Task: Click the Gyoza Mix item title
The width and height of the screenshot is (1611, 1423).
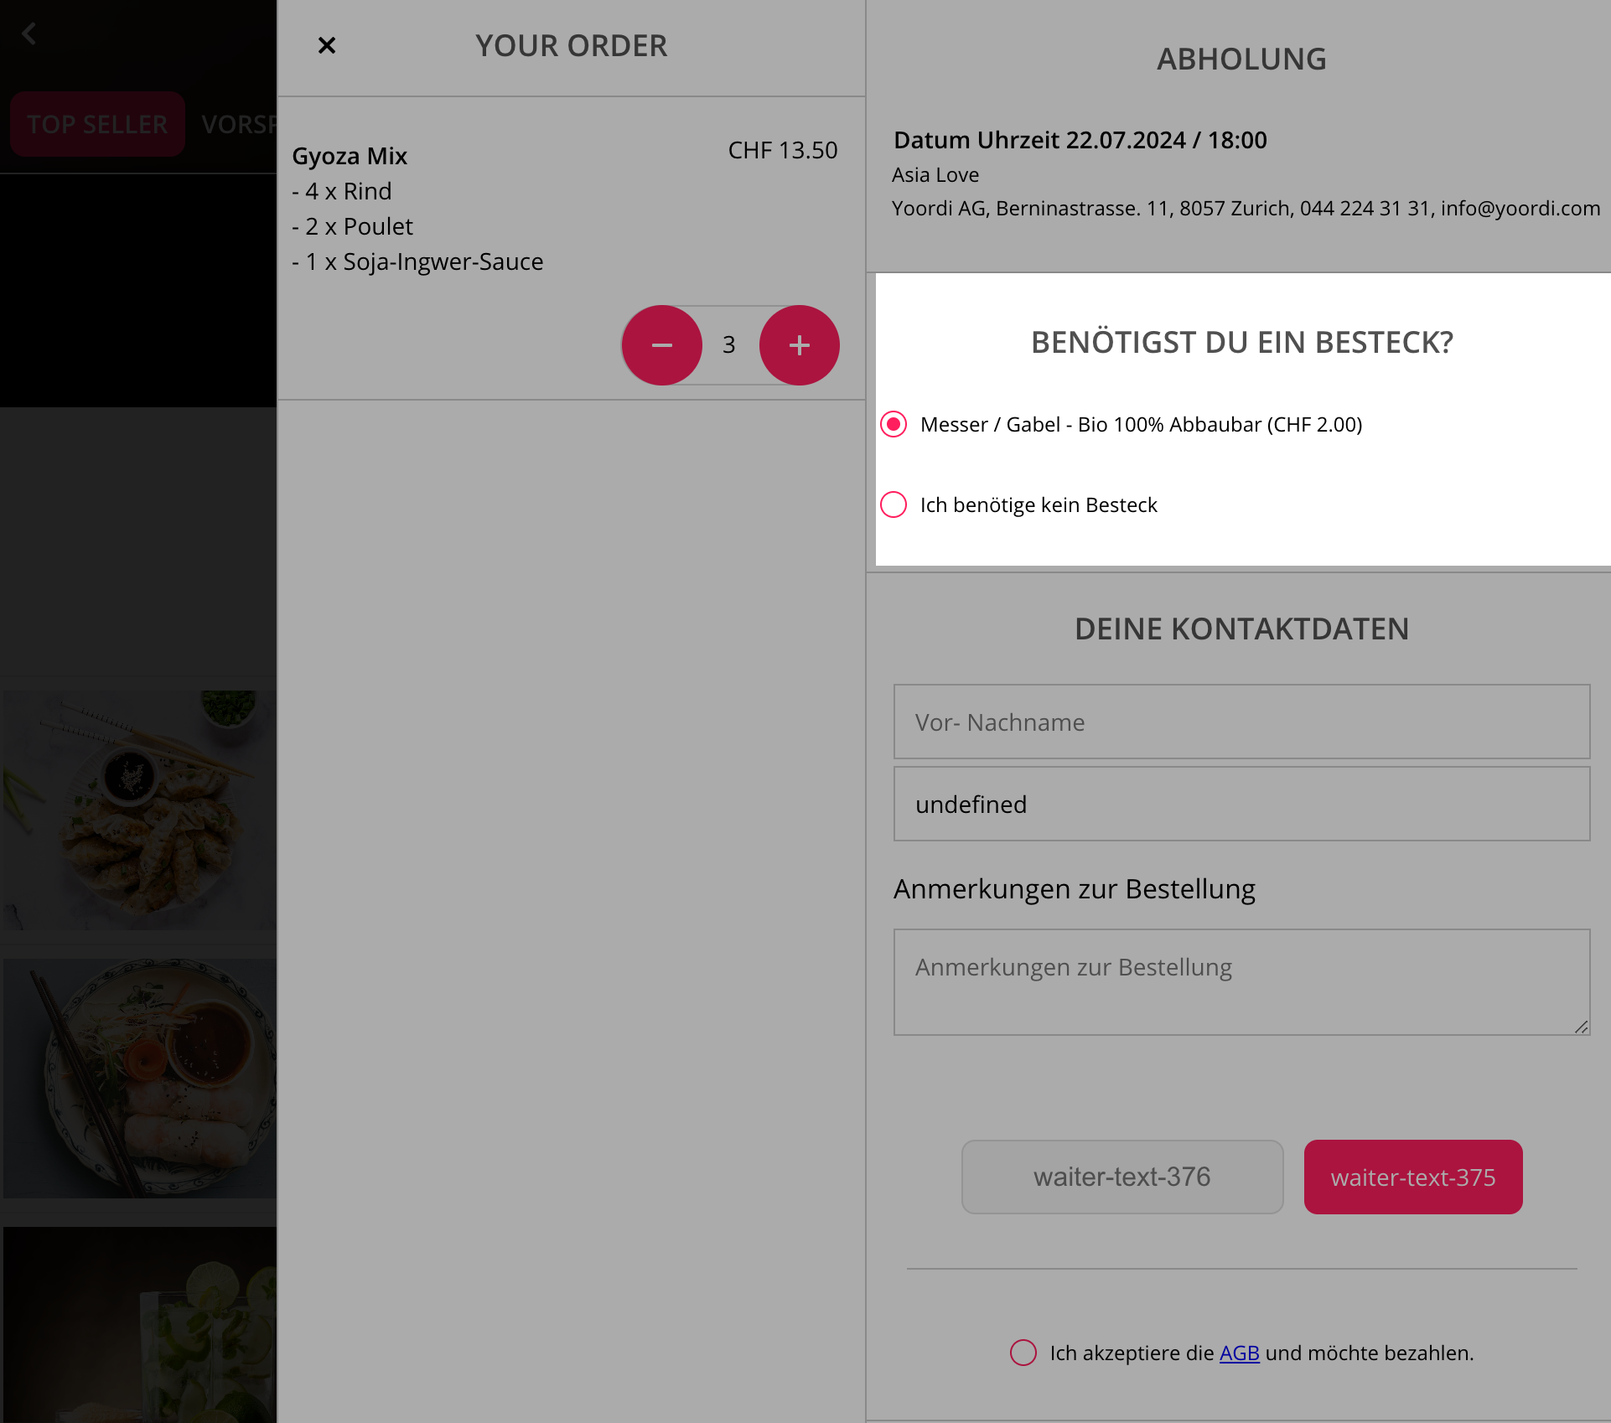Action: 350,156
